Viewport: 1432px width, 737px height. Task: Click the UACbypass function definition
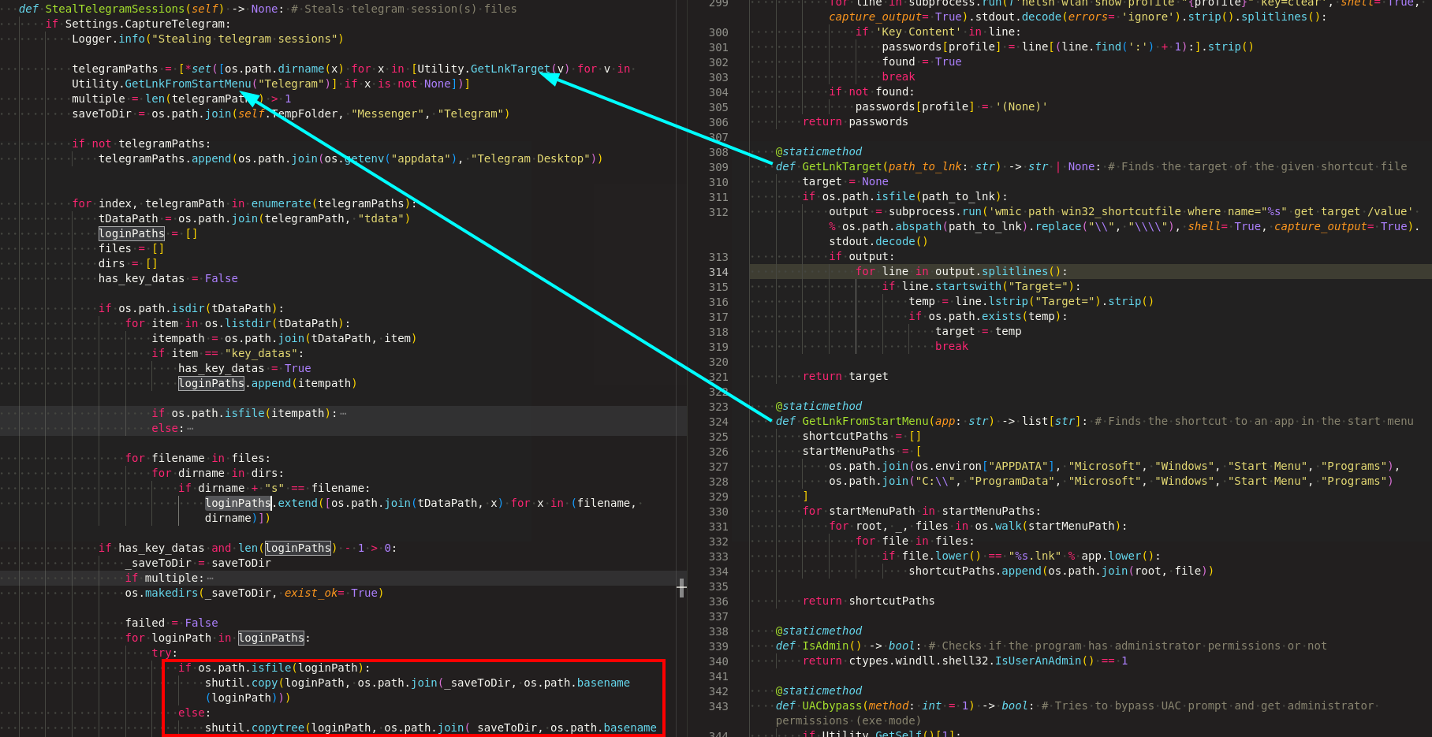click(x=830, y=705)
